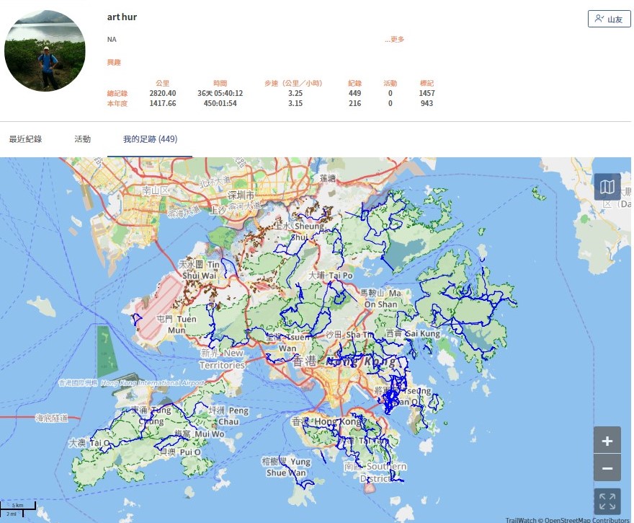
Task: Click the TrailWatch attribution link
Action: pos(523,519)
